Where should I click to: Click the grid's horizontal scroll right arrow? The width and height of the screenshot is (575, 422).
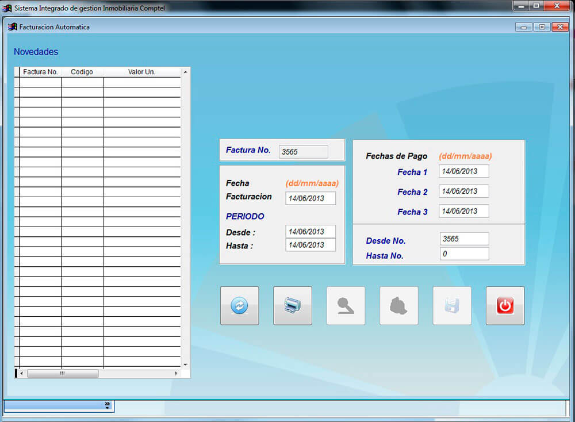coord(176,374)
